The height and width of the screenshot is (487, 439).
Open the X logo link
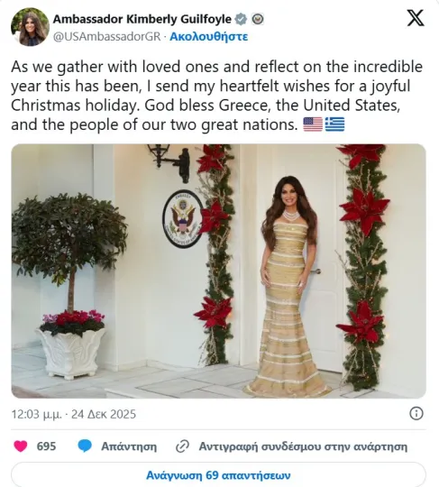pyautogui.click(x=416, y=18)
